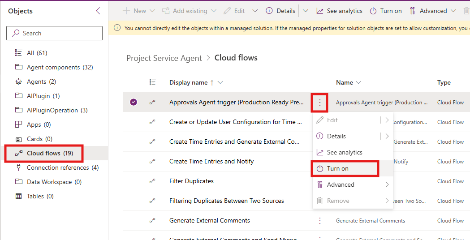Open Connection references (4)
The width and height of the screenshot is (470, 240).
pos(63,168)
